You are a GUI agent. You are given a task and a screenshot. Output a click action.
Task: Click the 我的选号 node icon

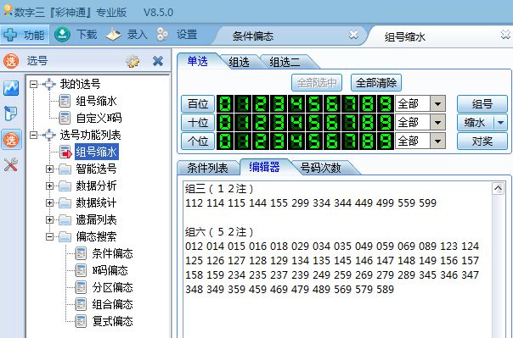click(x=49, y=85)
